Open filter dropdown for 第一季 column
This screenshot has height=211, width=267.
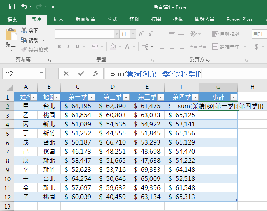(92, 97)
